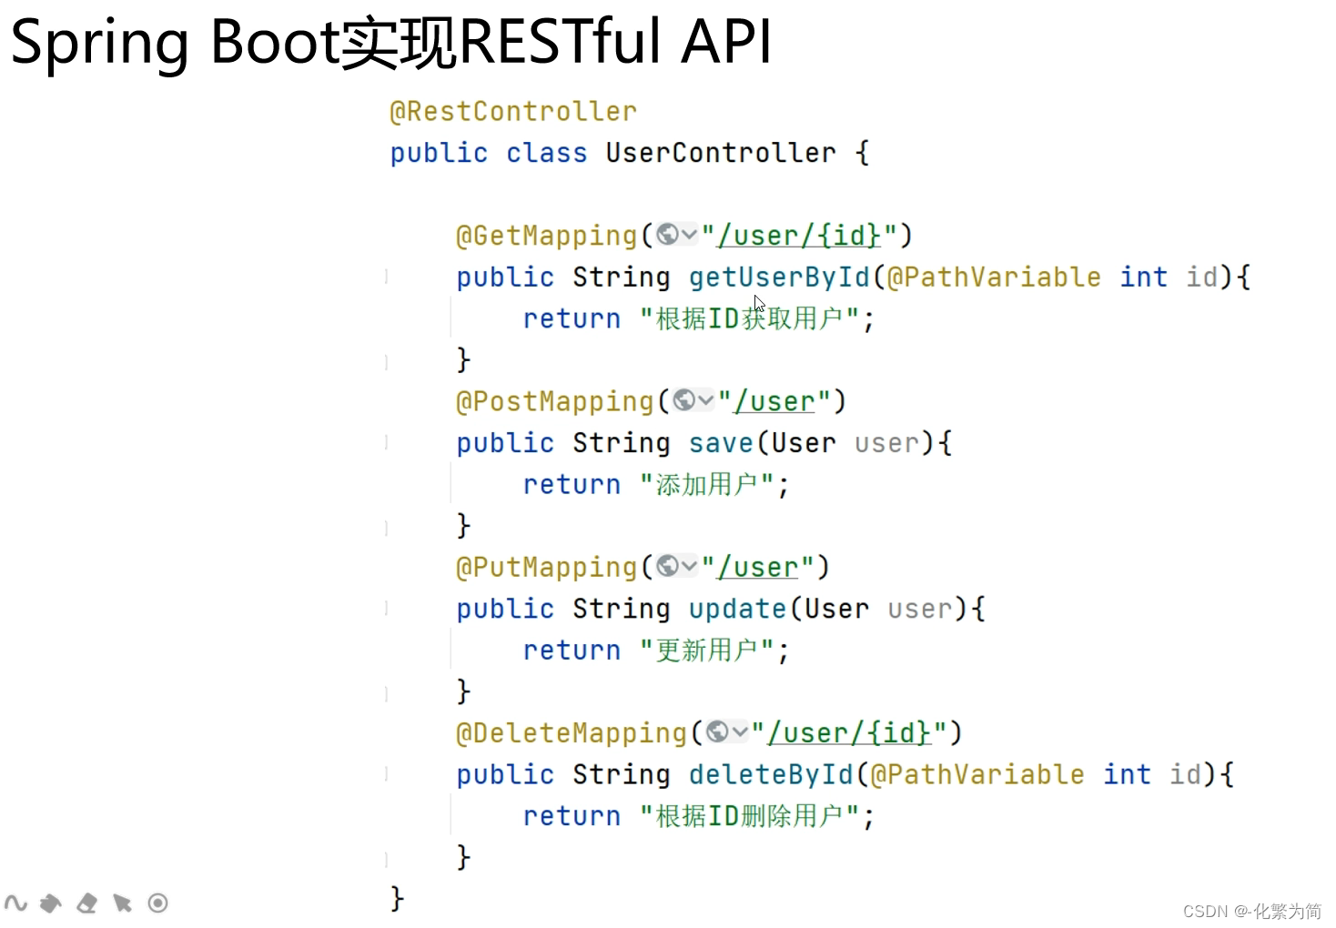Open the chevron dropdown in @PostMapping
The image size is (1336, 928).
[x=705, y=400]
